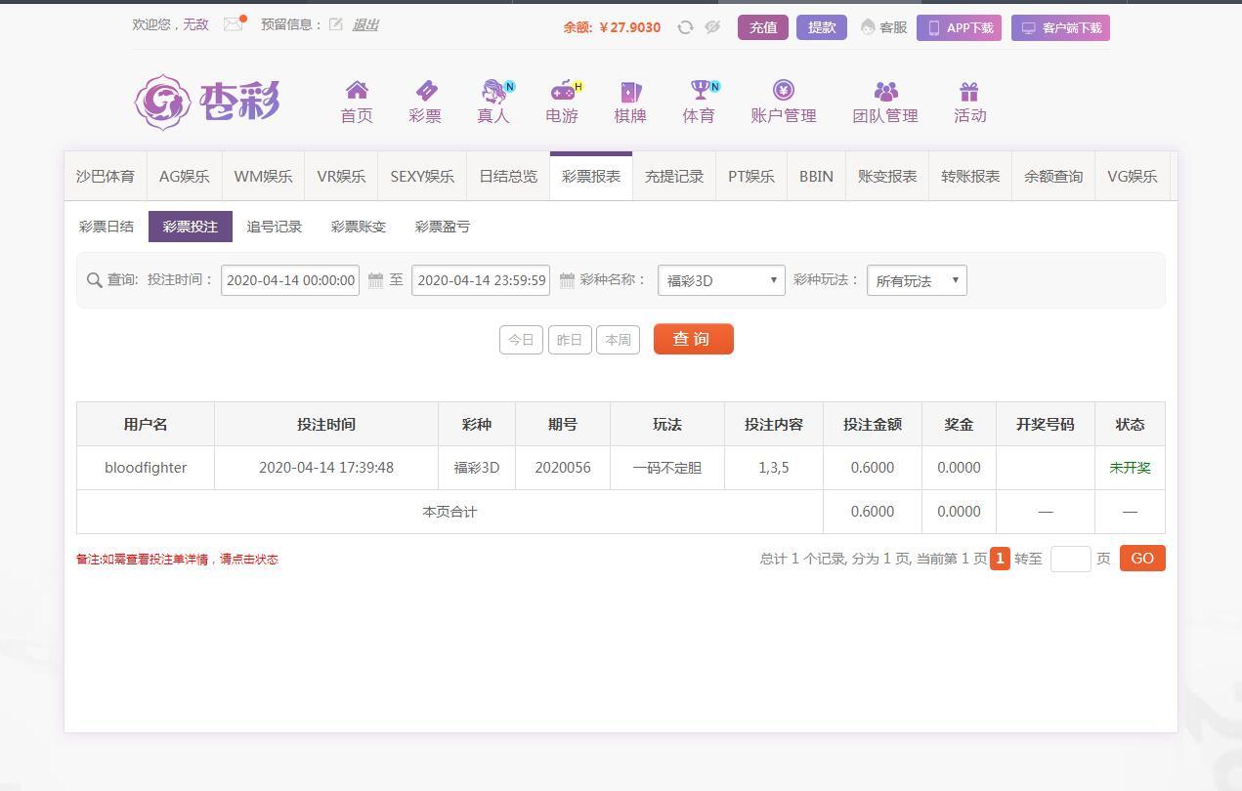Open the mail envelope messages icon

coord(233,24)
